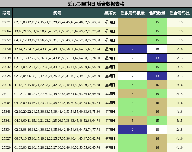The width and height of the screenshot is (192, 152).
Task: Click issue number 25341
Action: click(x=6, y=121)
